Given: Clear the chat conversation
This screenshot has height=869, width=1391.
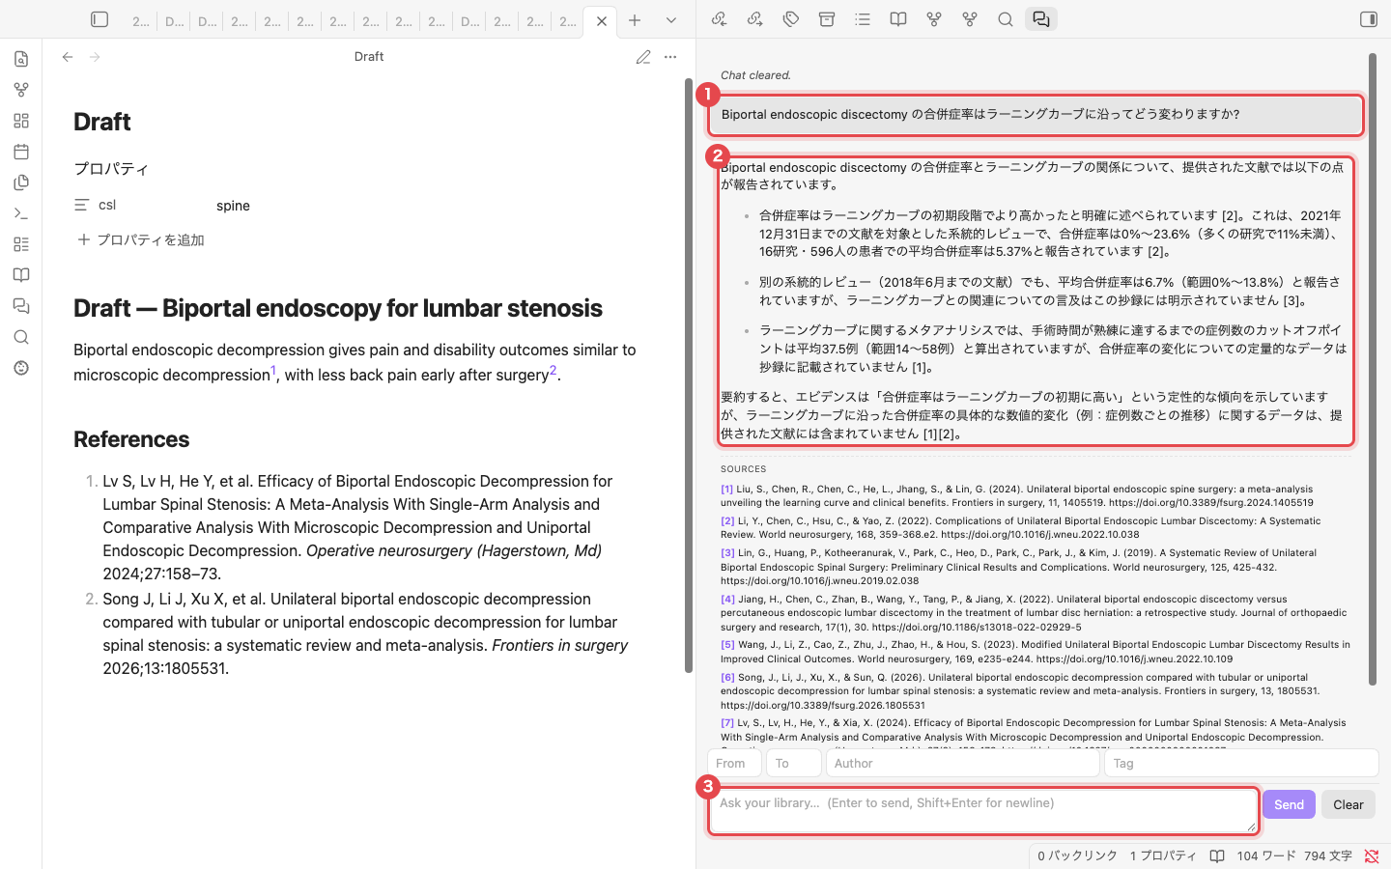Looking at the screenshot, I should coord(1348,804).
